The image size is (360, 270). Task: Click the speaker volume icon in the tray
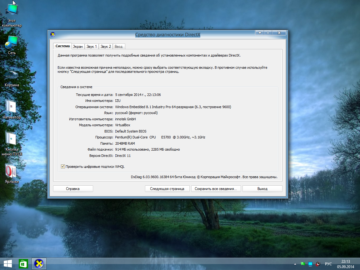tap(318, 264)
